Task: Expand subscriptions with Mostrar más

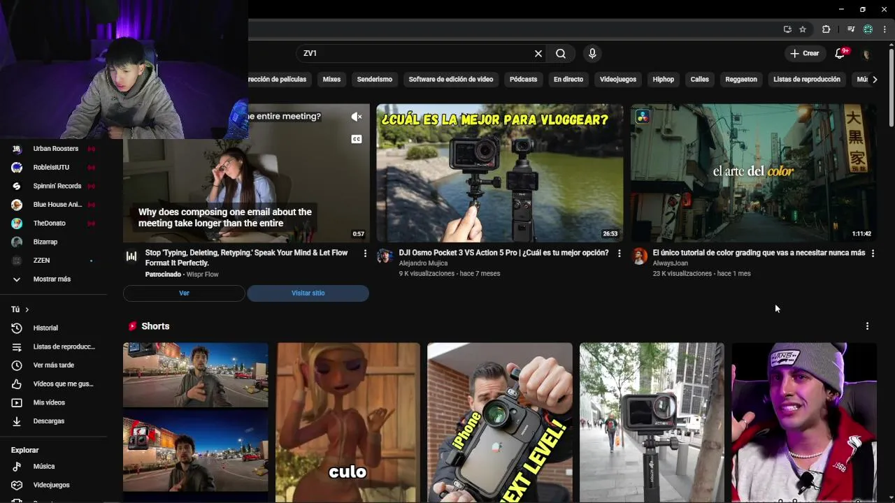Action: 52,279
